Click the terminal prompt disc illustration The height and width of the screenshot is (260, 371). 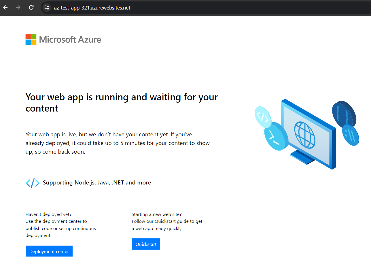click(276, 136)
